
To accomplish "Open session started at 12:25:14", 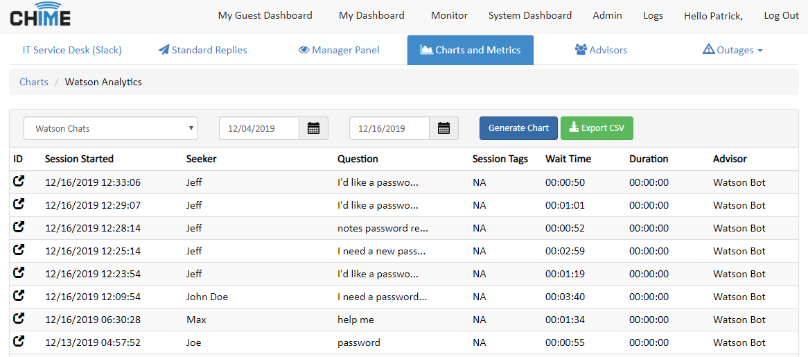I will click(x=19, y=250).
